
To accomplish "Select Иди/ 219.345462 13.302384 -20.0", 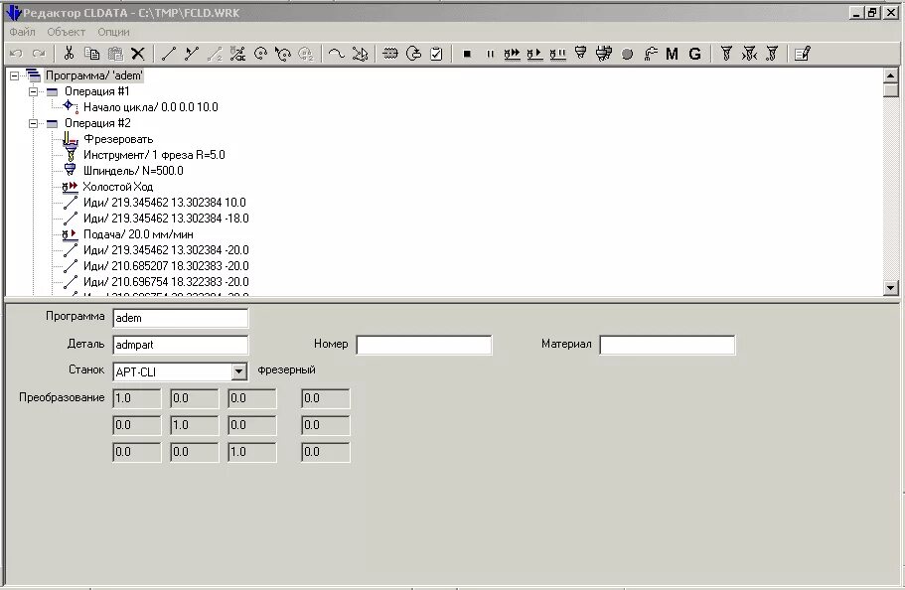I will [x=166, y=250].
